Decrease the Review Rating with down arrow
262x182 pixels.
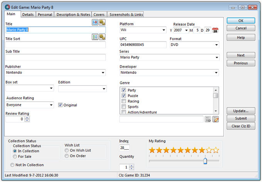[27, 120]
